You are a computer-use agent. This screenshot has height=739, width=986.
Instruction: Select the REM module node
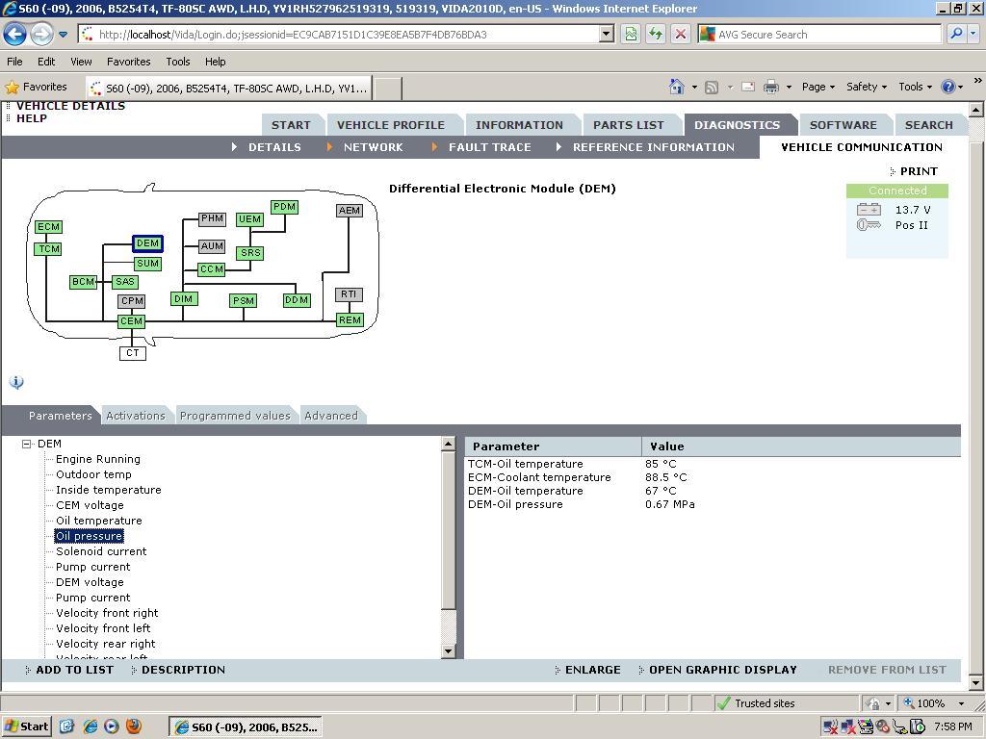[350, 319]
